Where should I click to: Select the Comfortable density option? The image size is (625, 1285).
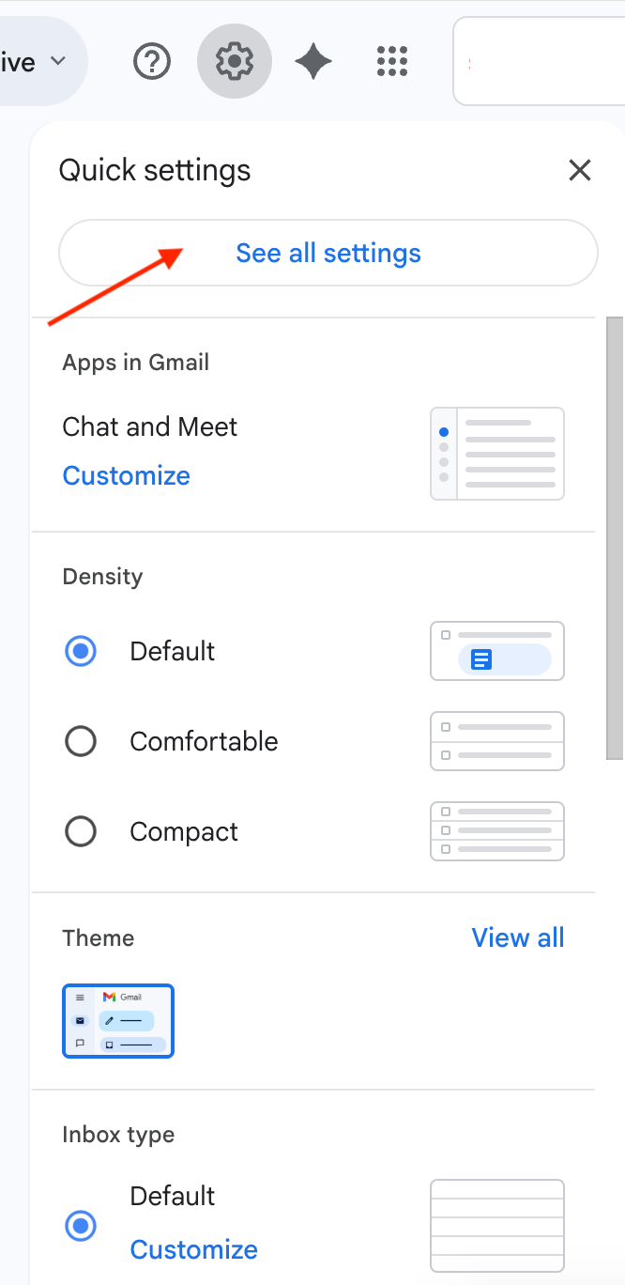[81, 741]
